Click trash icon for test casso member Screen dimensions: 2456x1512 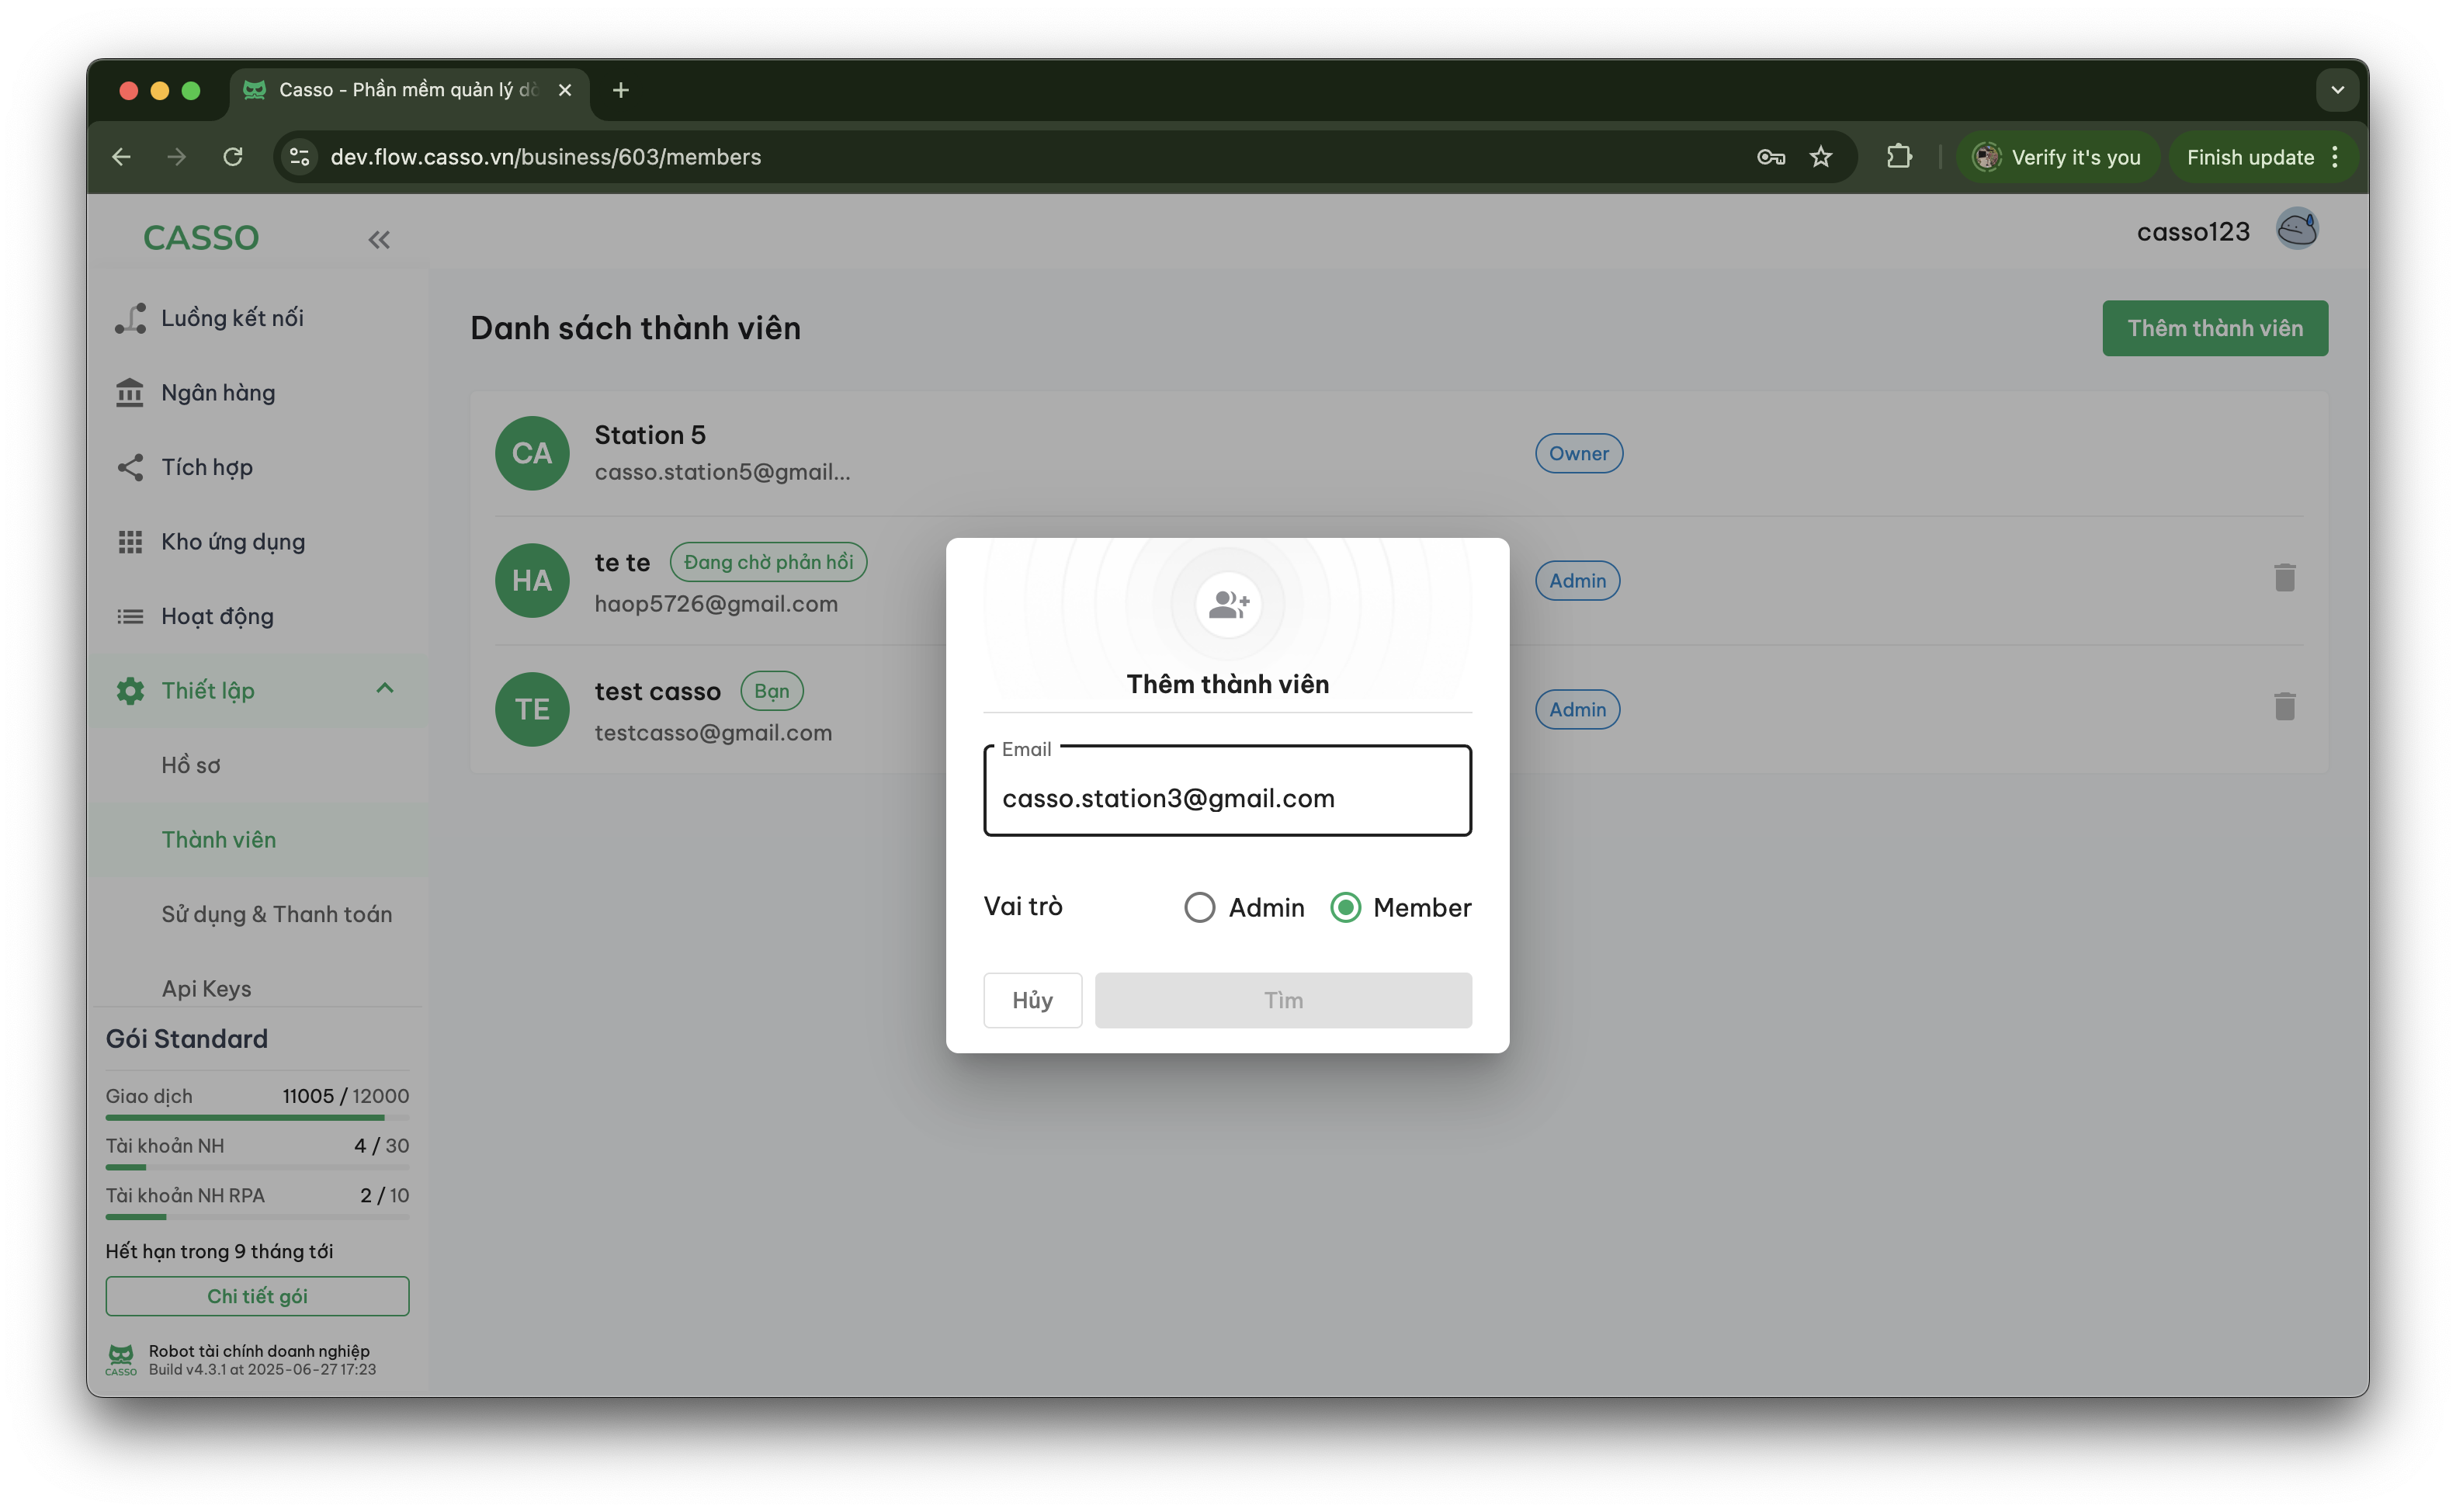[2284, 707]
